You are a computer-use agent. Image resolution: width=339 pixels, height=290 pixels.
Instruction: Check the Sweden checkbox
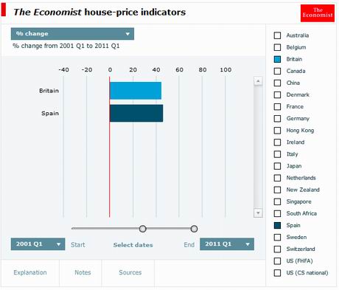click(x=277, y=237)
